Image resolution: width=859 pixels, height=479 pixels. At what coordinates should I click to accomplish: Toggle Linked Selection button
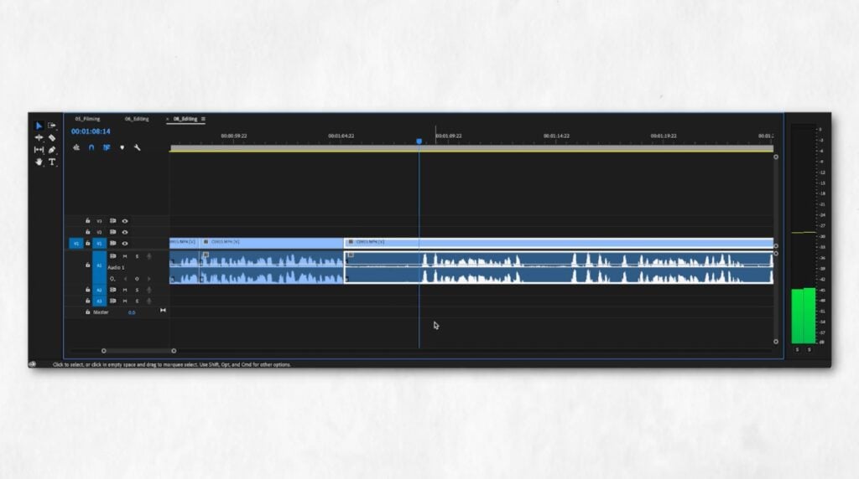(x=107, y=147)
